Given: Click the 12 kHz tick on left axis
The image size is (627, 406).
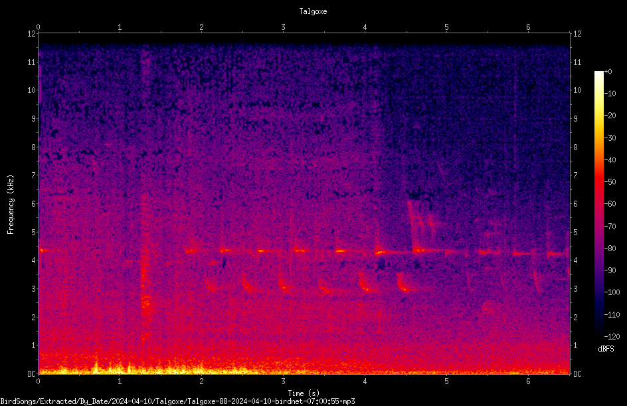Looking at the screenshot, I should click(32, 34).
